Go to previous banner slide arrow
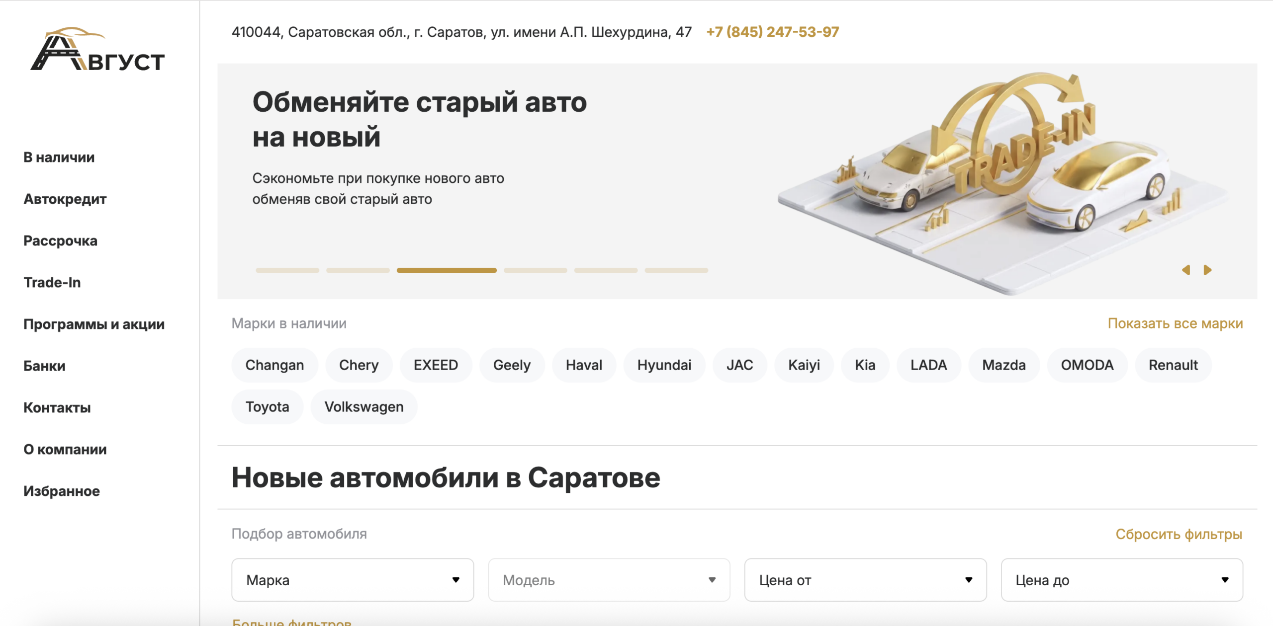This screenshot has height=626, width=1273. point(1186,270)
